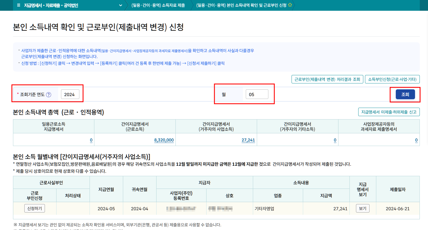The height and width of the screenshot is (230, 428).
Task: Click 근로부인(제출내역 변경) 처리결과 조회 button
Action: (327, 79)
